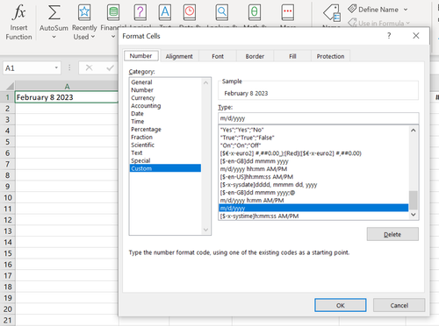Viewport: 439px width, 326px height.
Task: Switch to the Border tab
Action: pyautogui.click(x=255, y=56)
